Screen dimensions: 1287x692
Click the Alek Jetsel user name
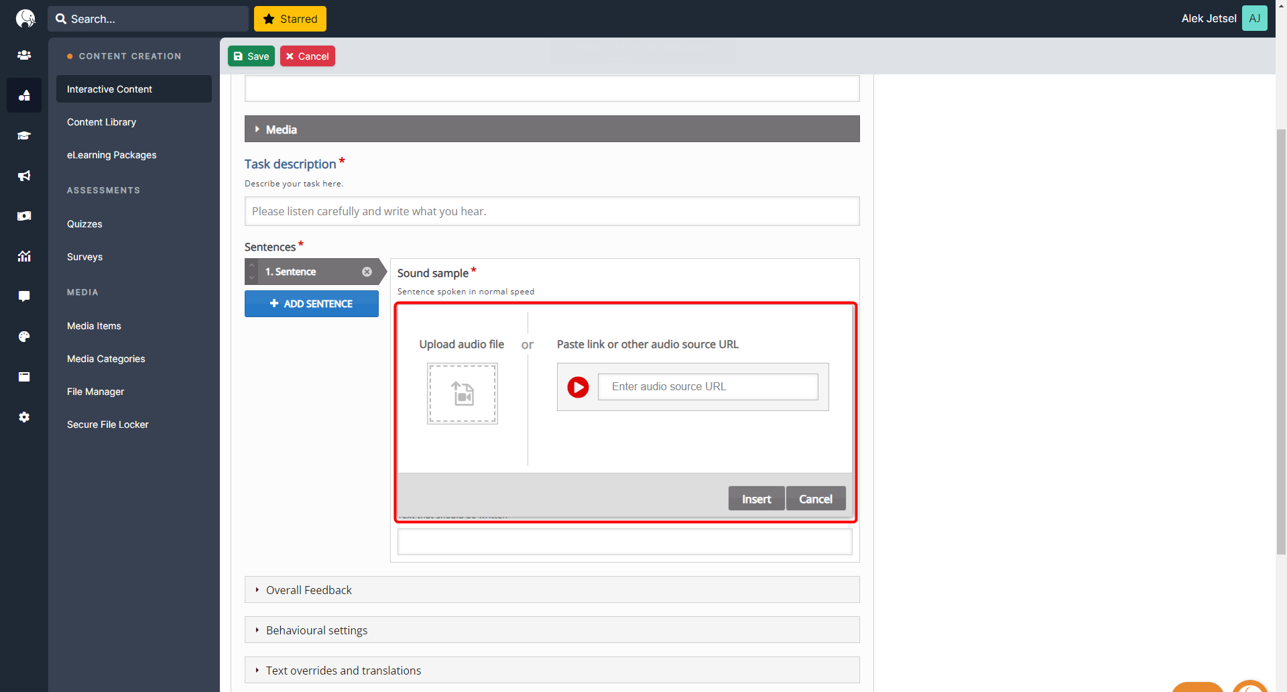pos(1209,19)
